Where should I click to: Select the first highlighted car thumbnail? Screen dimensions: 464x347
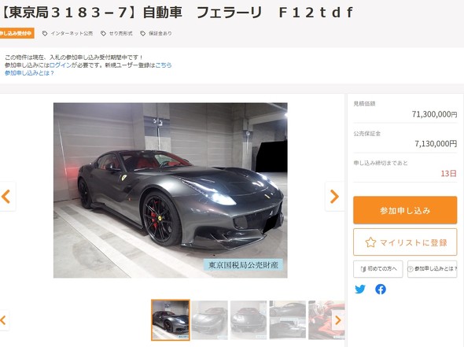[171, 319]
